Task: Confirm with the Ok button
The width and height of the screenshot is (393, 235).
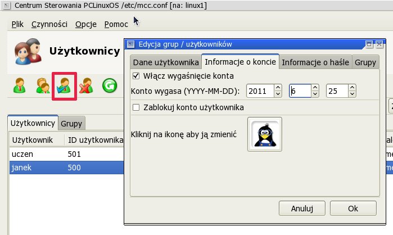Action: pyautogui.click(x=353, y=208)
